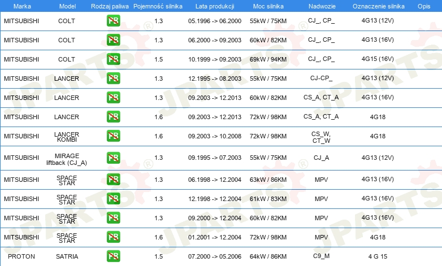Select date range 06.1998 -> 12.2004
The image size is (442, 266).
(215, 180)
